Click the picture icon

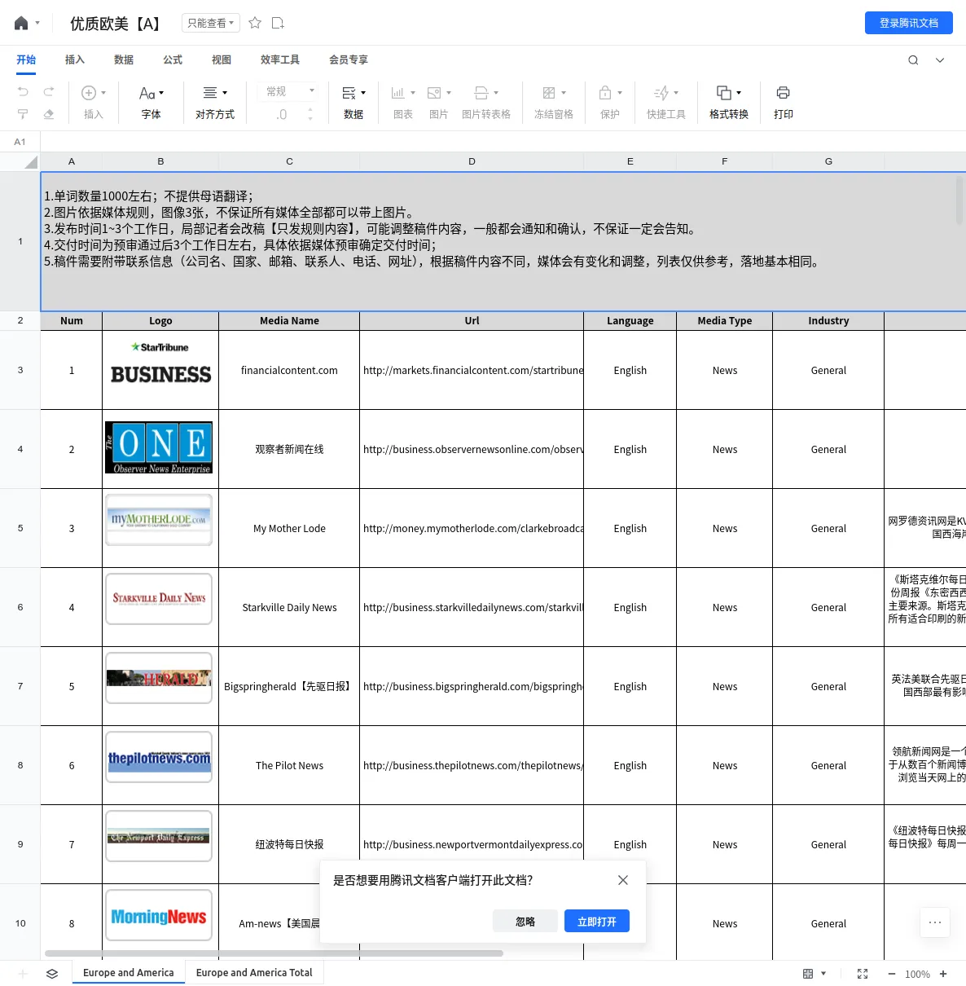click(434, 93)
